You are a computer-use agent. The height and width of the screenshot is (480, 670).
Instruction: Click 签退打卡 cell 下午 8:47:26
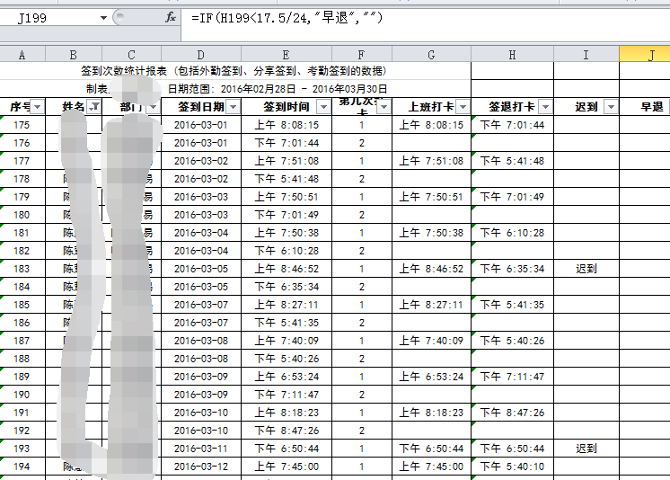coord(512,413)
